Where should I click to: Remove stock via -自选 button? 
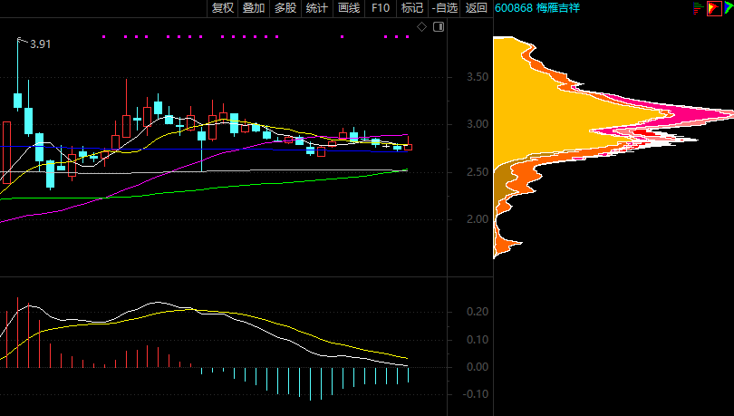click(444, 8)
